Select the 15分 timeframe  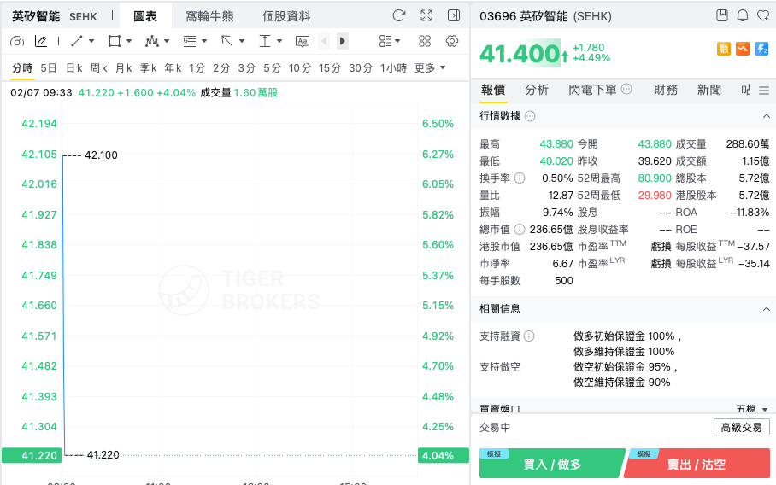330,67
